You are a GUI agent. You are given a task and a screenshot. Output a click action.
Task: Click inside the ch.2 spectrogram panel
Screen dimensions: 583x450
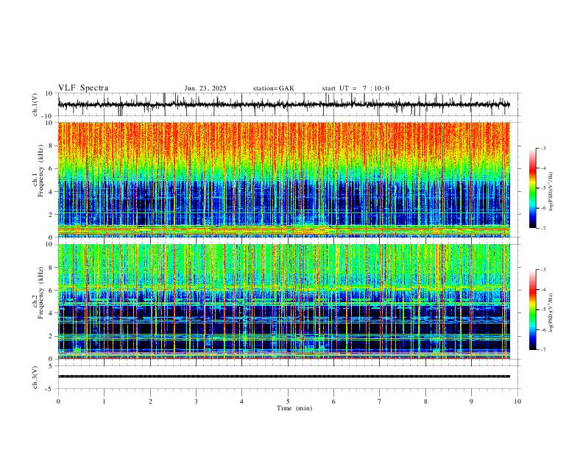coord(283,301)
